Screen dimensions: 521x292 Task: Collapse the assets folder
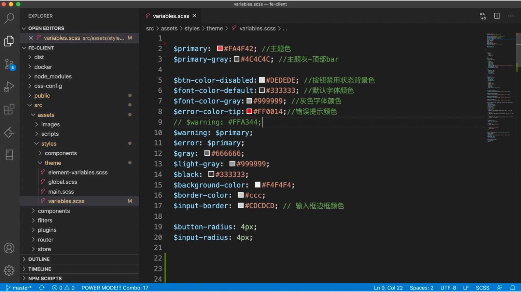[79, 115]
